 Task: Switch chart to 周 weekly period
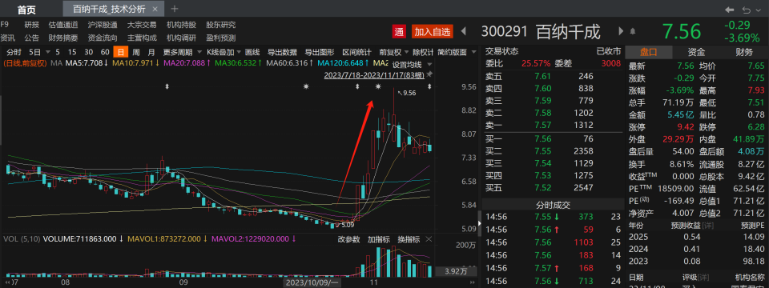136,52
